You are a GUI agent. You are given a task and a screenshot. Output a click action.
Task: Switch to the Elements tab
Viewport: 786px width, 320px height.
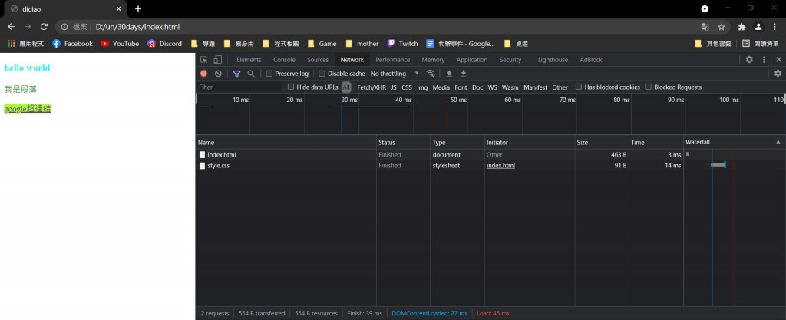249,60
